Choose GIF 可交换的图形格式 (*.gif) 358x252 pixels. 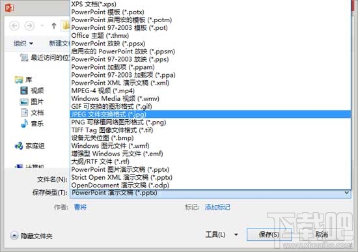[x=210, y=106]
